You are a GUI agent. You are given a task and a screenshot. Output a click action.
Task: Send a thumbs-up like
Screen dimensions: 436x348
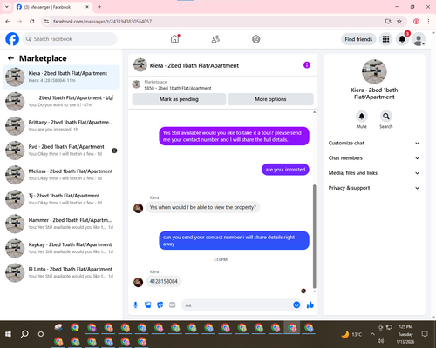[310, 304]
